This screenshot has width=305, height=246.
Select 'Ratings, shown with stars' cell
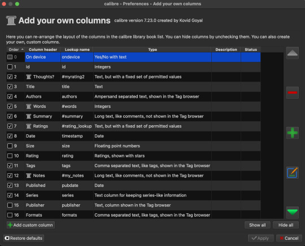[152, 156]
